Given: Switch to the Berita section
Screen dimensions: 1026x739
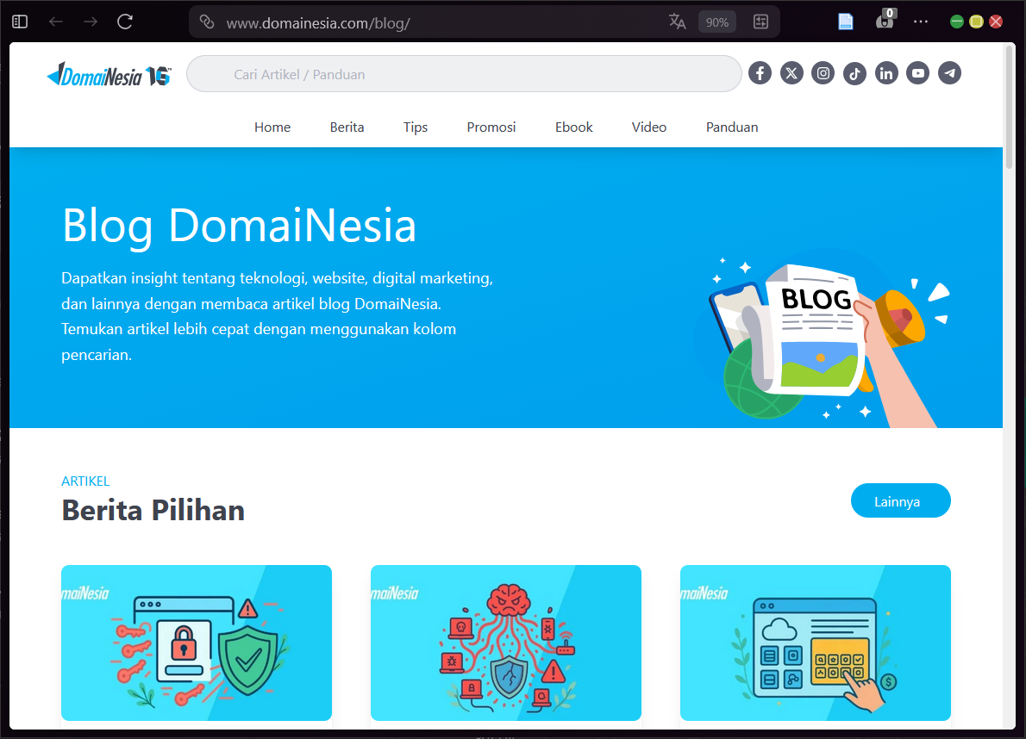Looking at the screenshot, I should [x=347, y=127].
